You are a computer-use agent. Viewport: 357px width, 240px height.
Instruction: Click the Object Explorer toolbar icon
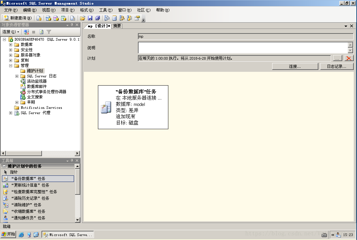click(x=122, y=18)
